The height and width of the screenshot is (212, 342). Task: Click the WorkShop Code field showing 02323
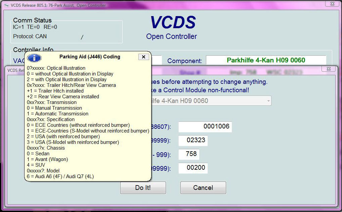click(x=193, y=141)
